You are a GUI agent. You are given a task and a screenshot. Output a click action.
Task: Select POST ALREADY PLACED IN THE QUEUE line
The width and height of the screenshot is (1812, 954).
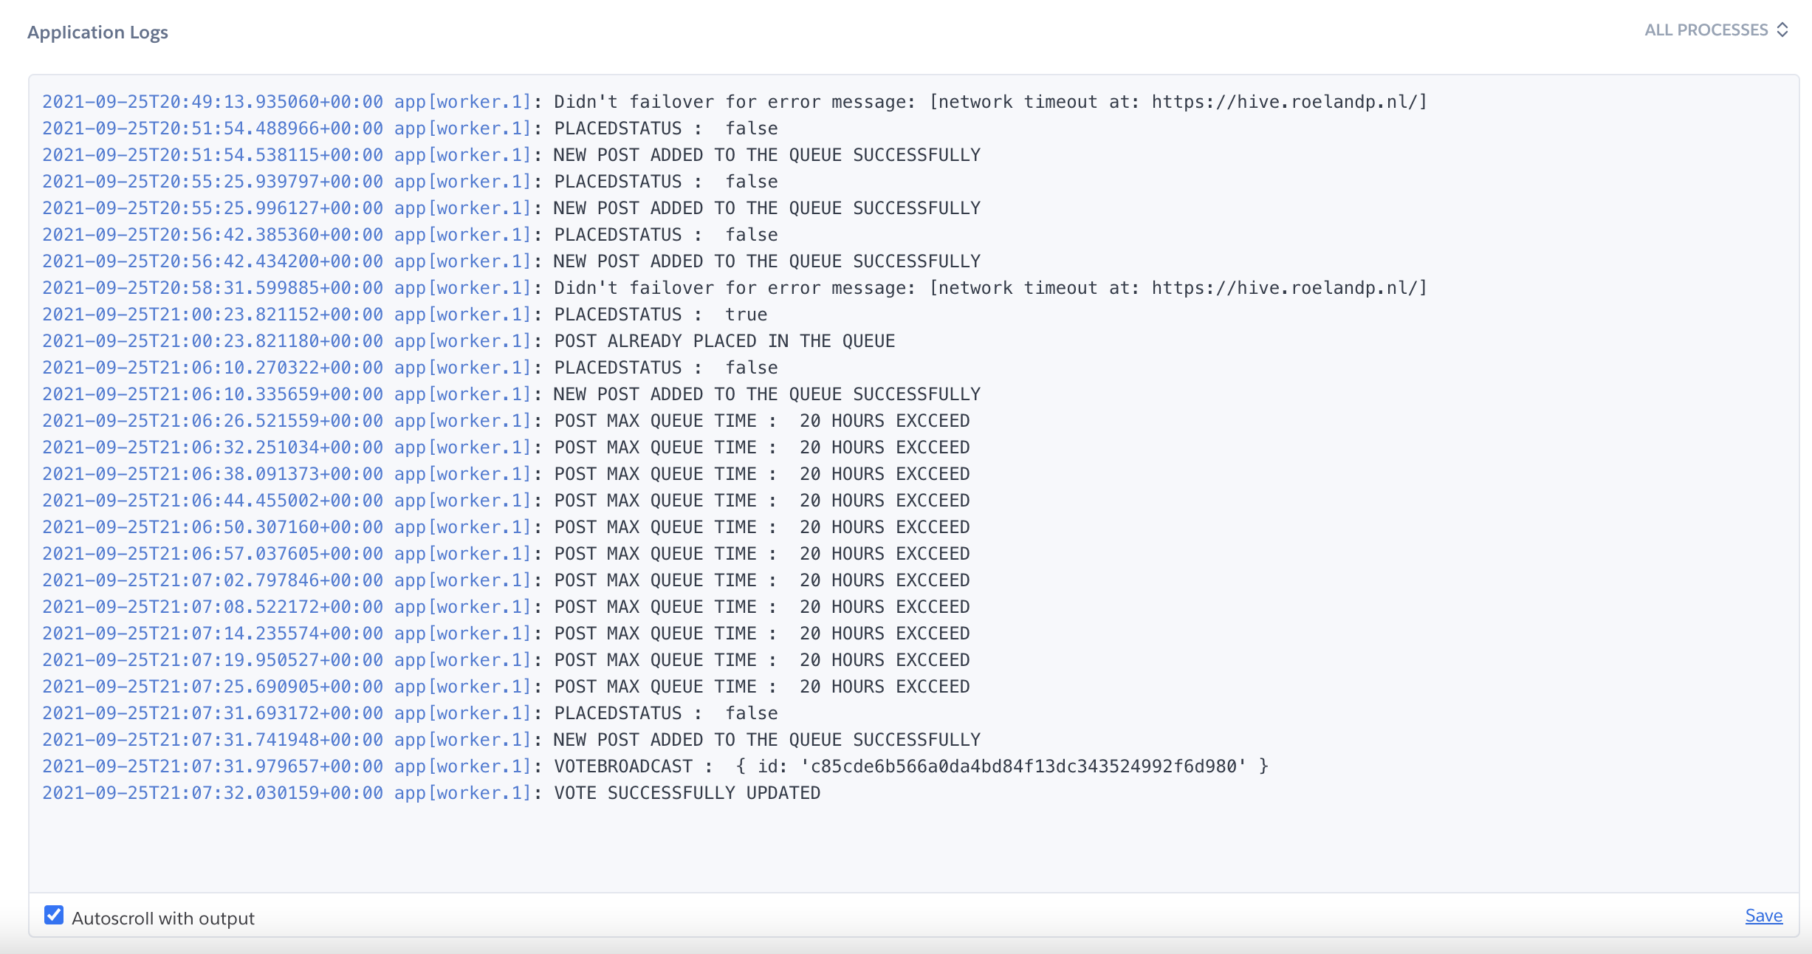pyautogui.click(x=468, y=341)
